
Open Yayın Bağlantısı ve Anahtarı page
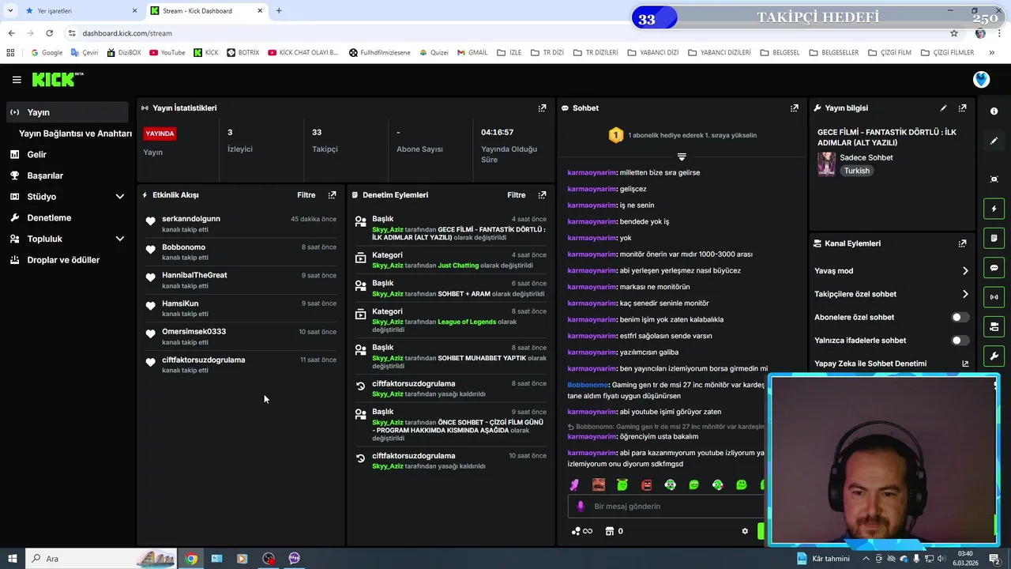(75, 134)
